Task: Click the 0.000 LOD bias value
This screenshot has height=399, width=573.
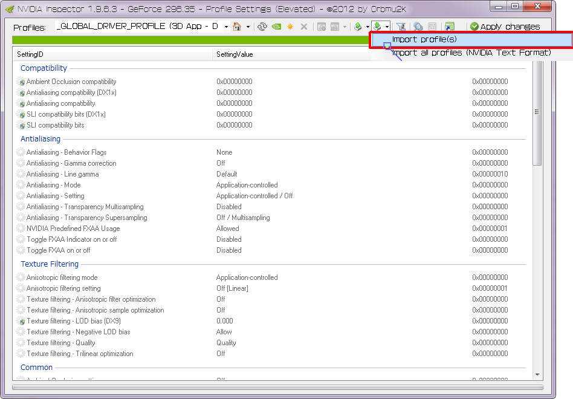Action: point(225,321)
